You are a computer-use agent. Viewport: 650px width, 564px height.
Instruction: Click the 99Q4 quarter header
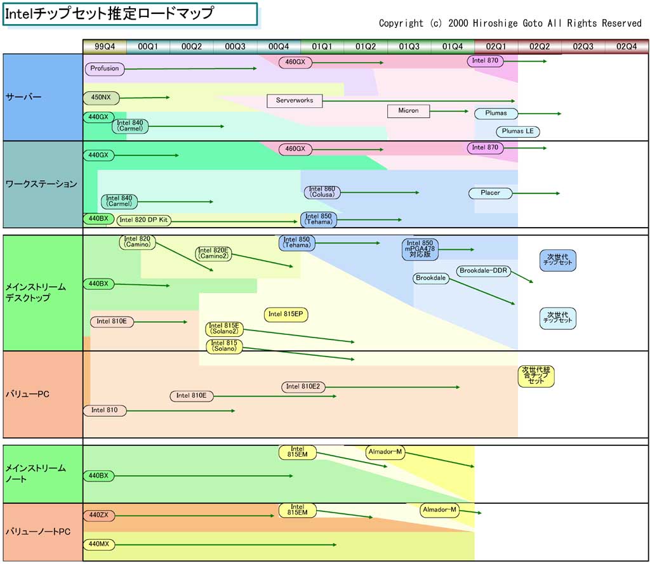pyautogui.click(x=105, y=46)
